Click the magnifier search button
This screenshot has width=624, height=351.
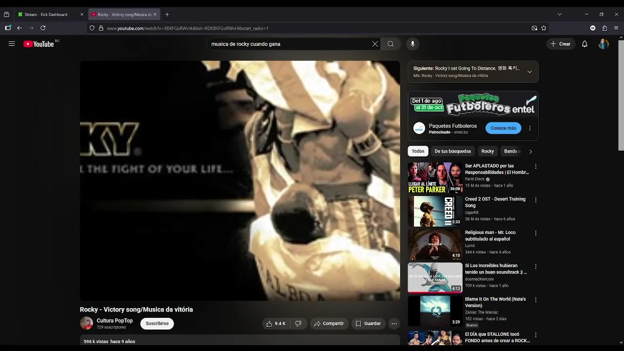coord(390,44)
